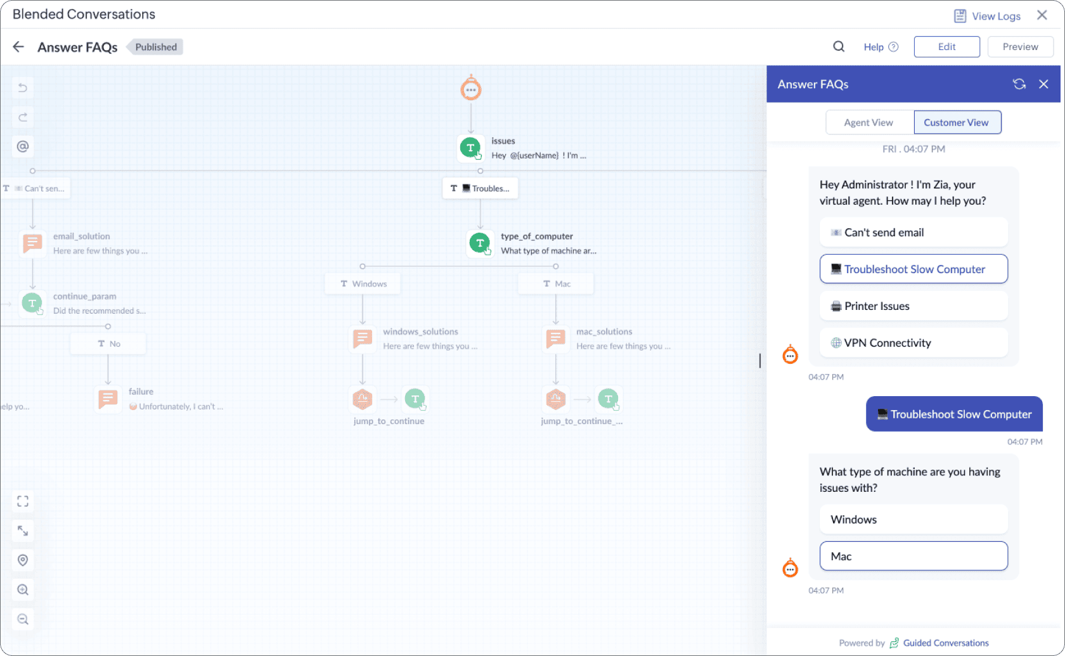The height and width of the screenshot is (656, 1065).
Task: Click the @ mention icon
Action: tap(23, 146)
